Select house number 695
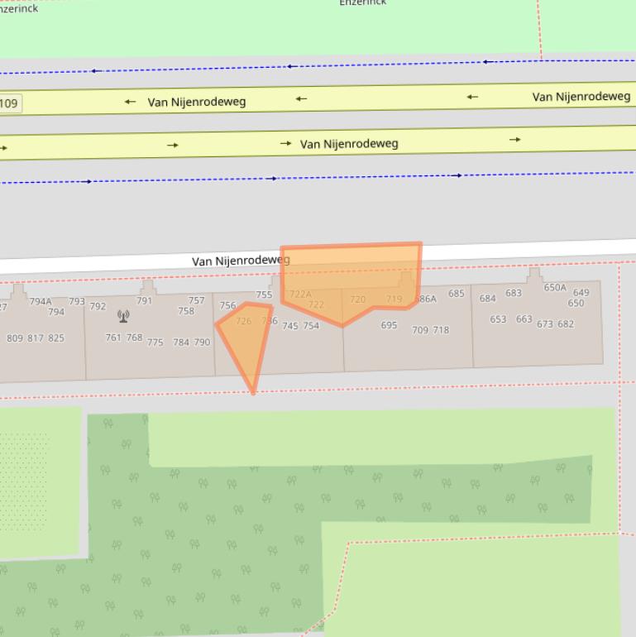 tap(389, 326)
